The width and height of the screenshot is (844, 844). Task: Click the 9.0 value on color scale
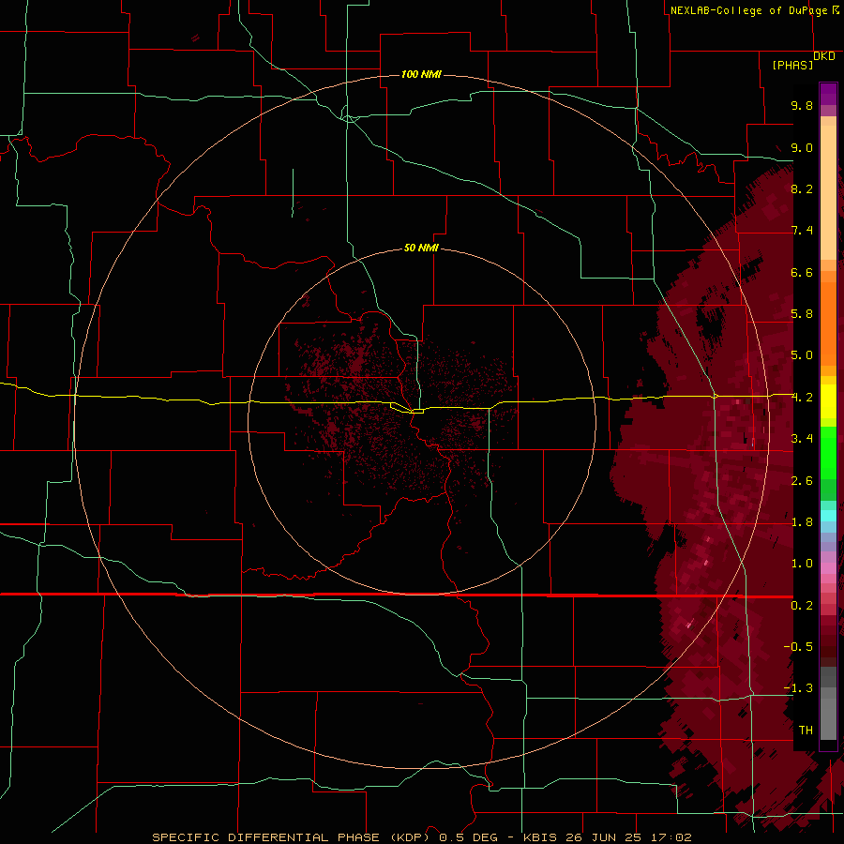802,147
